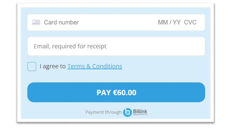
Task: Click the YY year placeholder
Action: pyautogui.click(x=177, y=22)
